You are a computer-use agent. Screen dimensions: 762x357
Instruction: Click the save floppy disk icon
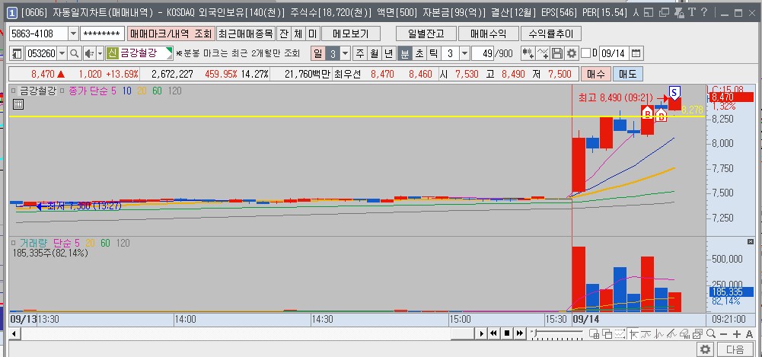coord(557,53)
